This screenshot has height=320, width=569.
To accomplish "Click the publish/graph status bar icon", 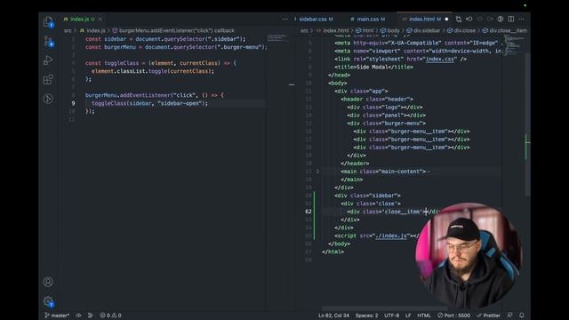I will [x=91, y=316].
